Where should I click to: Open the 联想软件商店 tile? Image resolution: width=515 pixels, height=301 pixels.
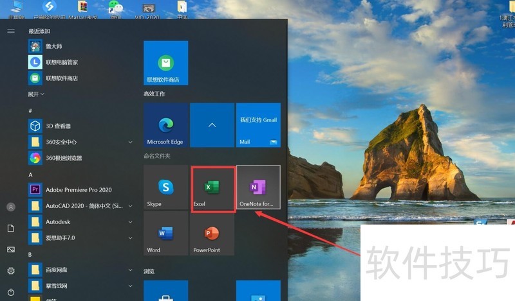(x=166, y=64)
